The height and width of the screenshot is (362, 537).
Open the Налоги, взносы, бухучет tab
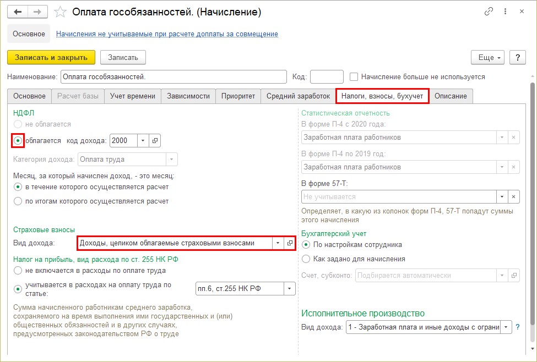coord(382,96)
